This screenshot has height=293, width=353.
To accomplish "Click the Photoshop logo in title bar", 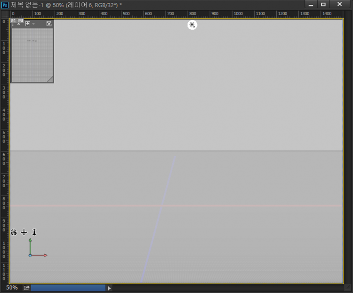I will [x=5, y=4].
